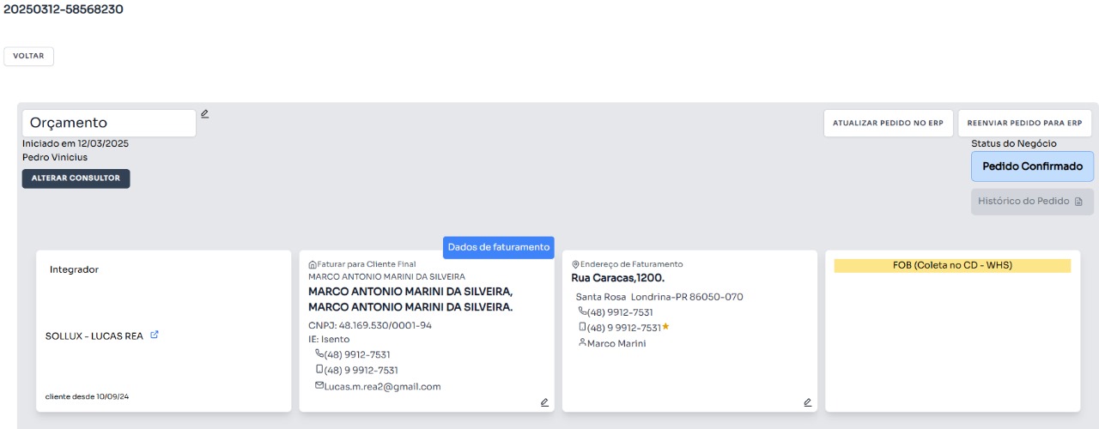Click the yellow FOB (Coleta no CD - WHS) label
Viewport: 1099px width, 429px height.
tap(952, 265)
